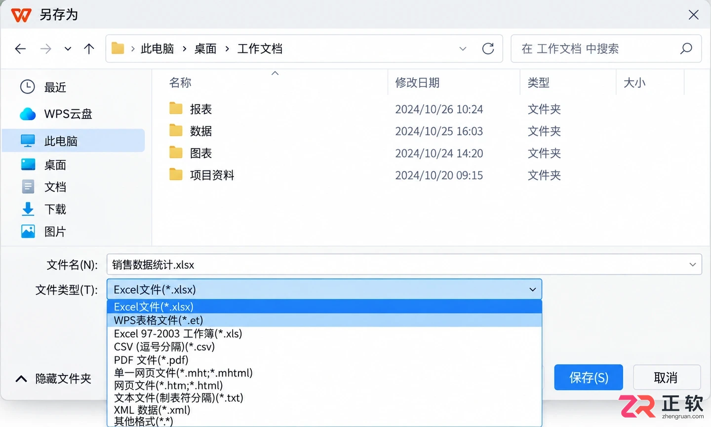Choose Excel文件(*.xlsx) from the list

tap(324, 306)
